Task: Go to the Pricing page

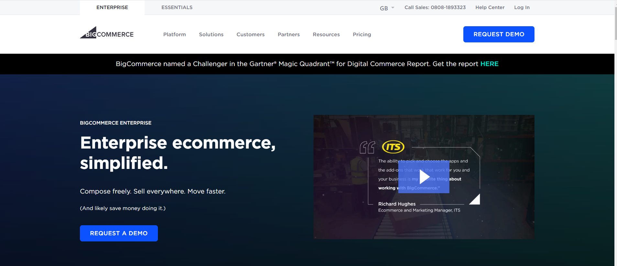Action: click(x=362, y=34)
